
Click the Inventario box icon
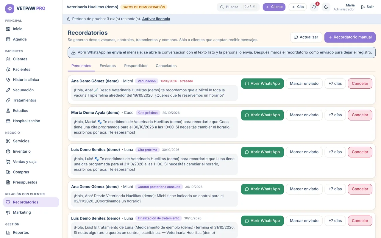point(8,151)
